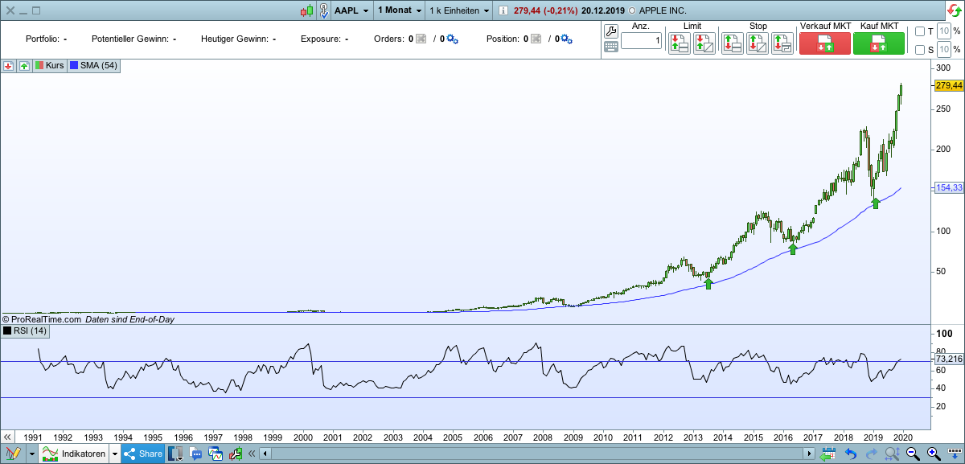Viewport: 965px width, 464px height.
Task: Open the wrench order settings icon
Action: (x=610, y=31)
